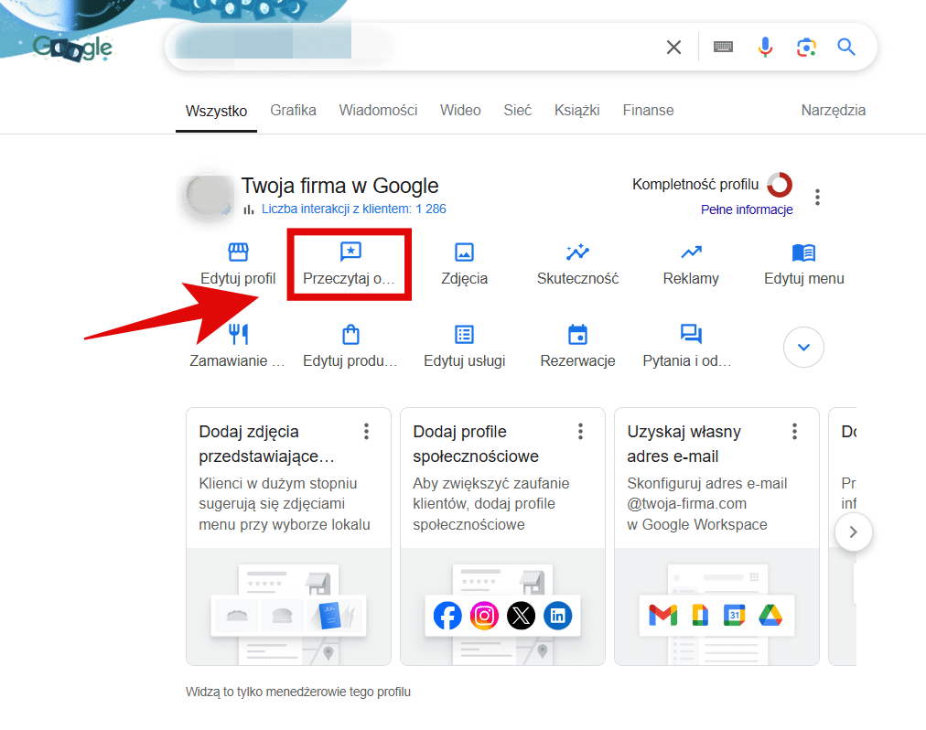Image resolution: width=926 pixels, height=730 pixels.
Task: Select the Wszystko tab
Action: 216,111
